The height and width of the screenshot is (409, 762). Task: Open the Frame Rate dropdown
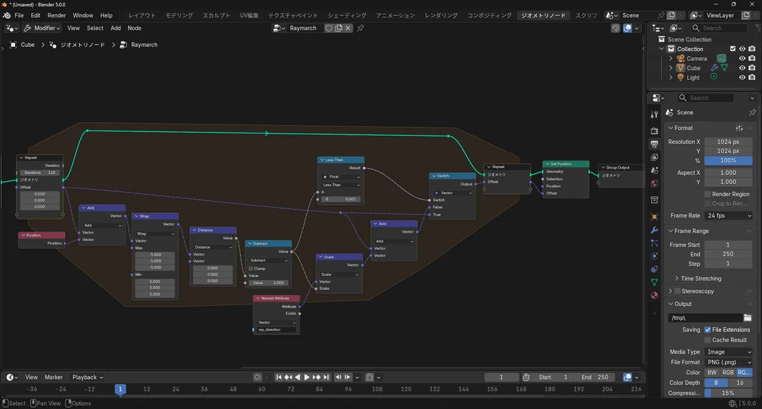pyautogui.click(x=729, y=216)
